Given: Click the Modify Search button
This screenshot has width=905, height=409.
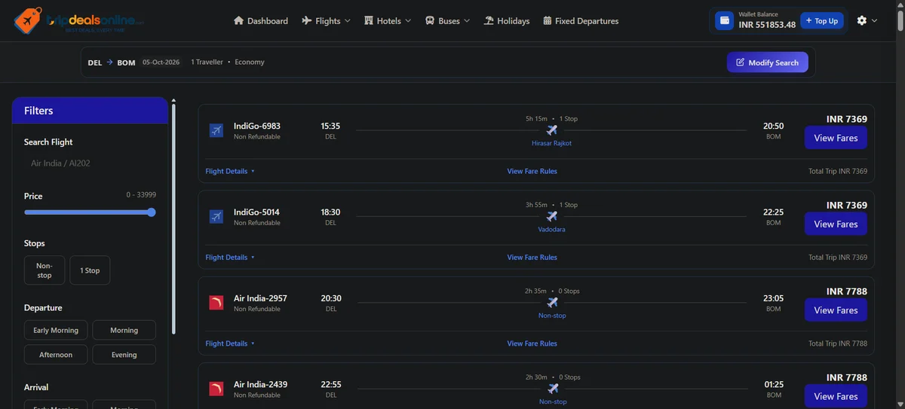Looking at the screenshot, I should [768, 63].
